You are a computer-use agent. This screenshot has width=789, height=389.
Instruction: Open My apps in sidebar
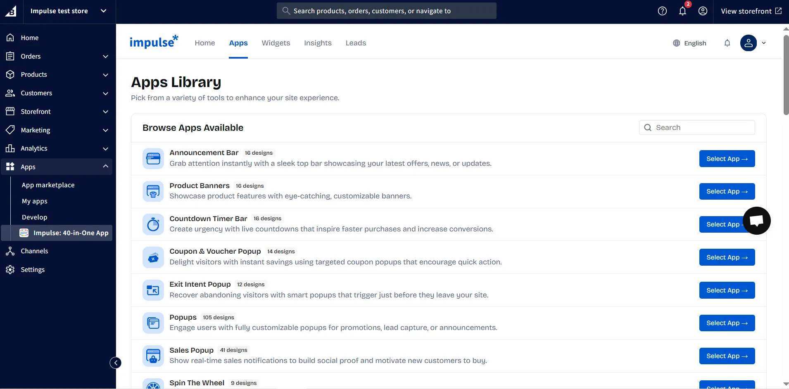coord(35,201)
